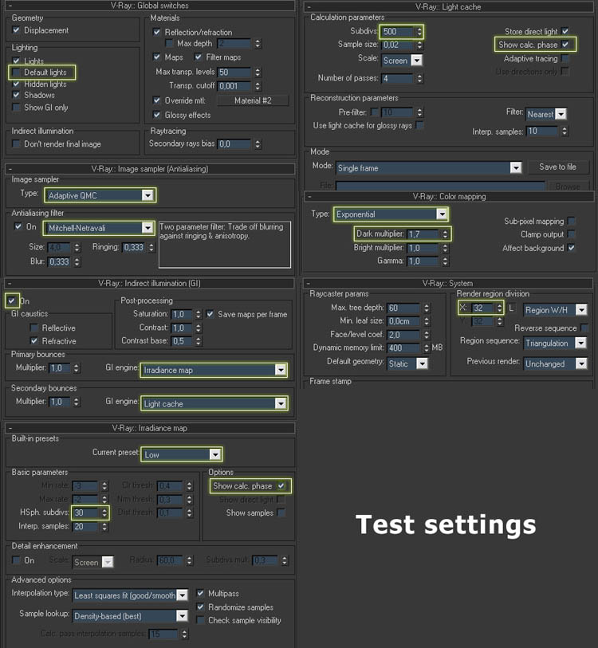Click the Render region X spinner
Screen dimensions: 598x648
pyautogui.click(x=499, y=308)
